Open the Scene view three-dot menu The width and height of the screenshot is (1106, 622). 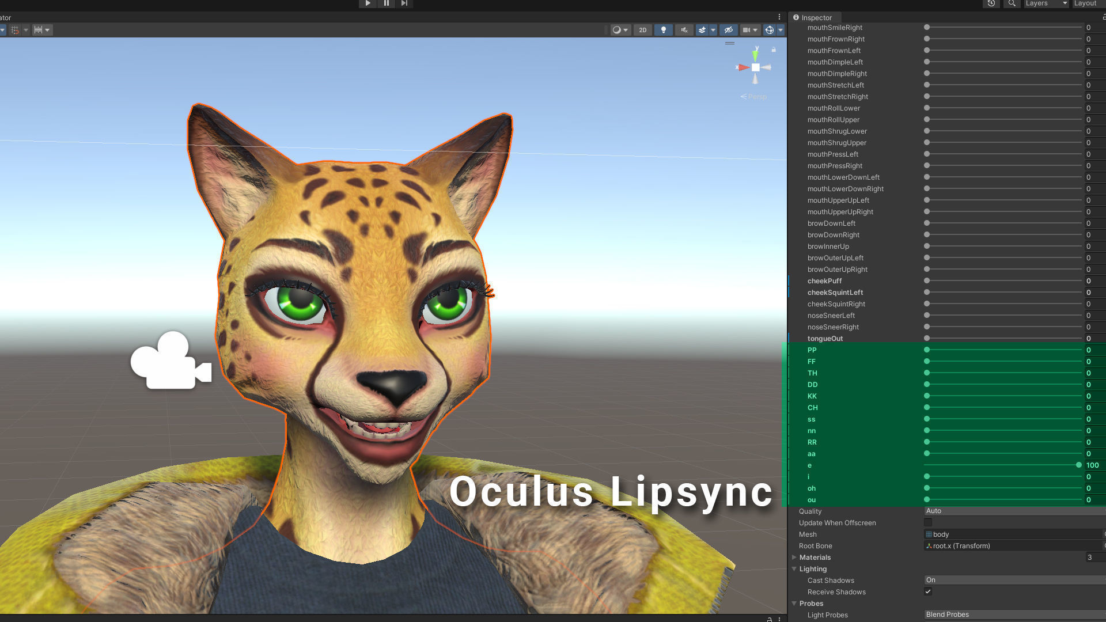point(779,17)
